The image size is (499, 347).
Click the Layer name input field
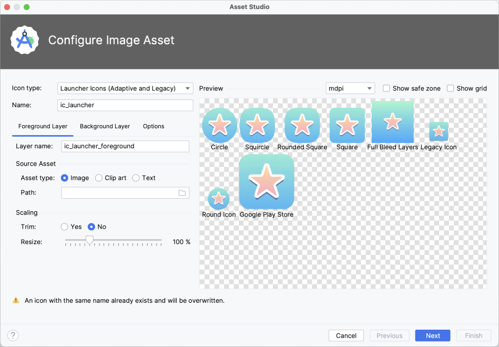[x=125, y=146]
